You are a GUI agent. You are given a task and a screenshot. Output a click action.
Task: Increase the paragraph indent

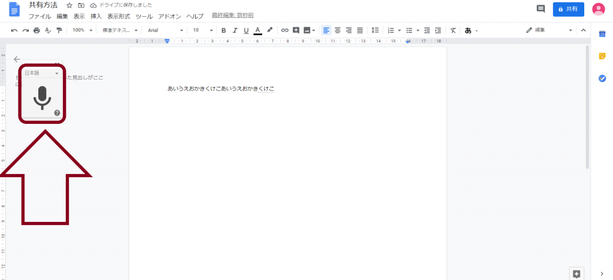tap(438, 30)
